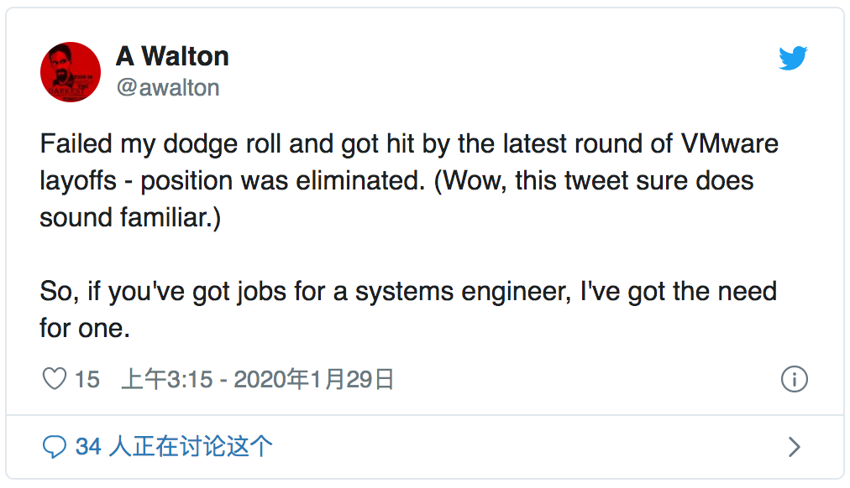Open A Walton's profile avatar
This screenshot has height=488, width=850.
71,72
